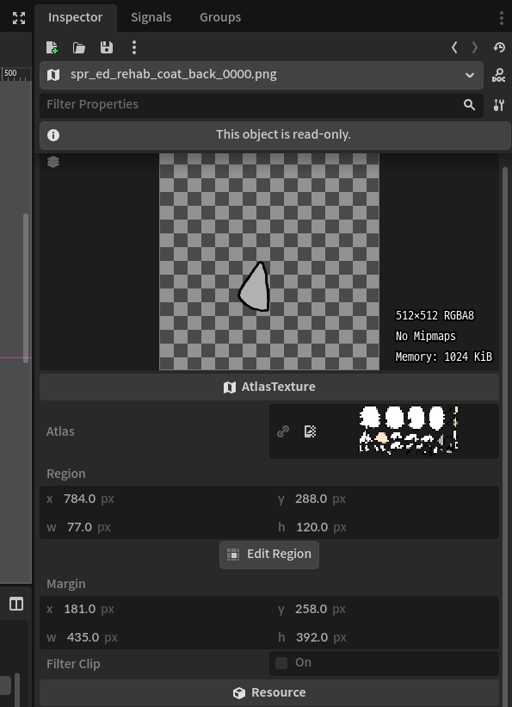Click the read-only info icon
Screen dimensions: 512x707
tap(53, 135)
